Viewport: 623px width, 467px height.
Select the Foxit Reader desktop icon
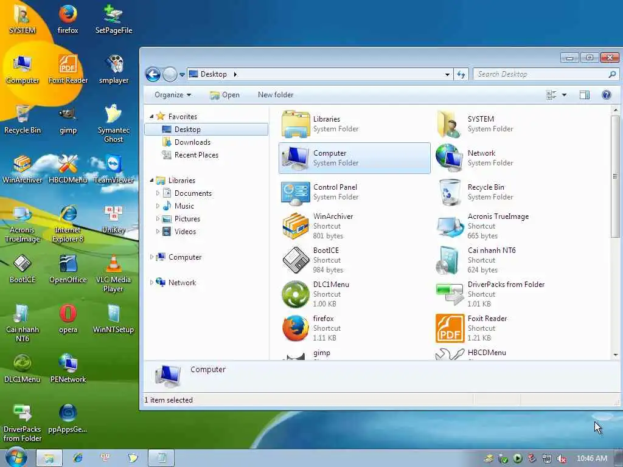tap(68, 69)
